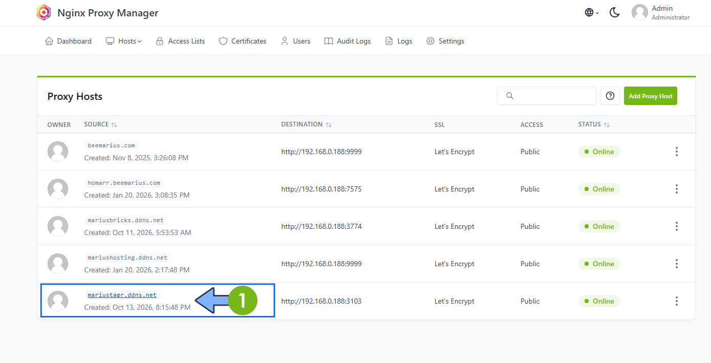Screen dimensions: 711x363
Task: Click owner avatar in homarr.beemarius.com row
Action: [58, 189]
